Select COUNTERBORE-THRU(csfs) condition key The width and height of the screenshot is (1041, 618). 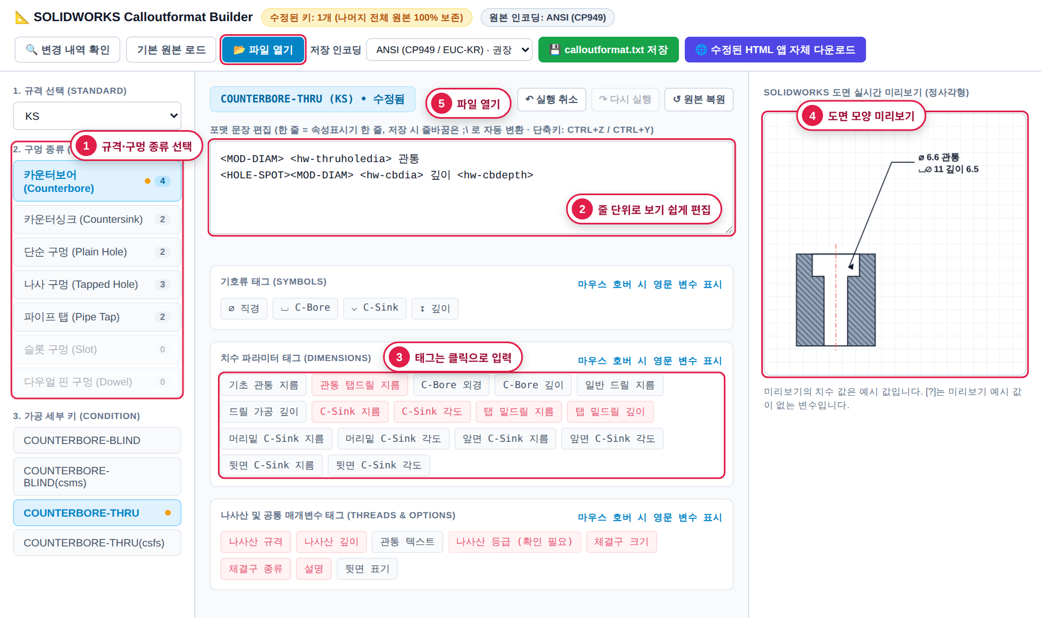pyautogui.click(x=97, y=543)
